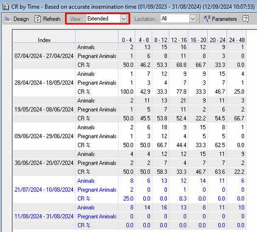Expand the View dropdown arrow
The image size is (257, 232).
click(x=123, y=18)
